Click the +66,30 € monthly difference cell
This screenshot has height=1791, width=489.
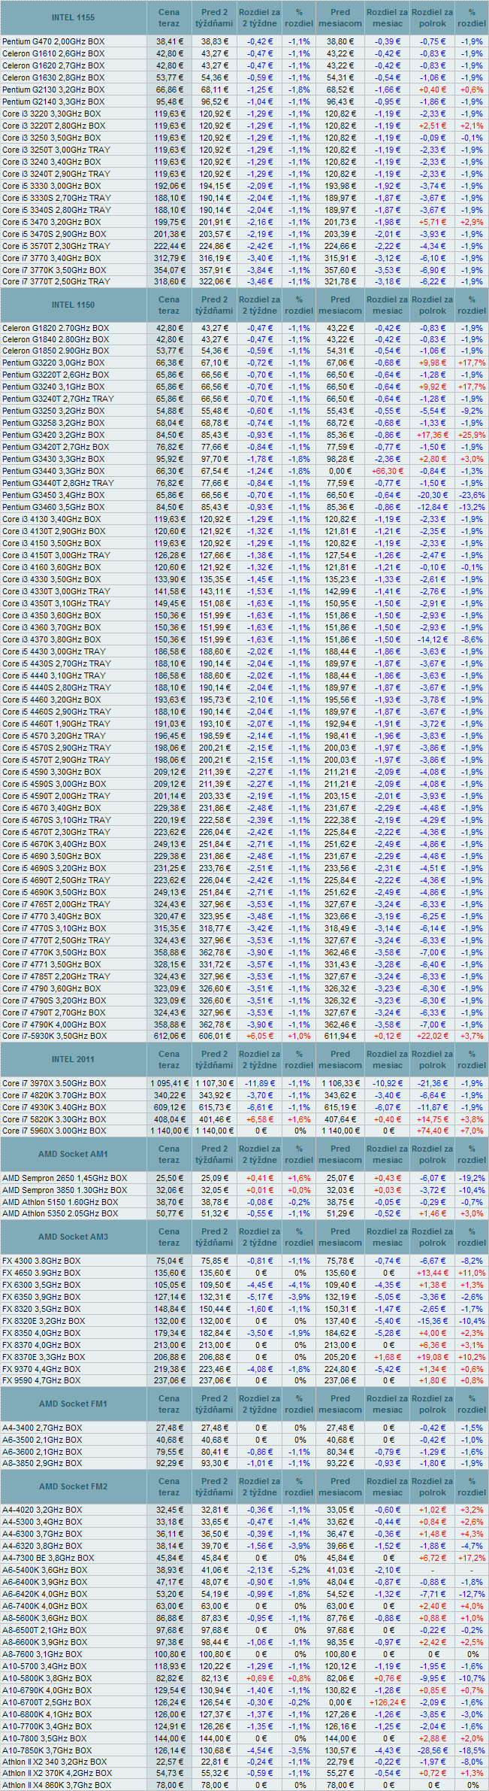(388, 471)
